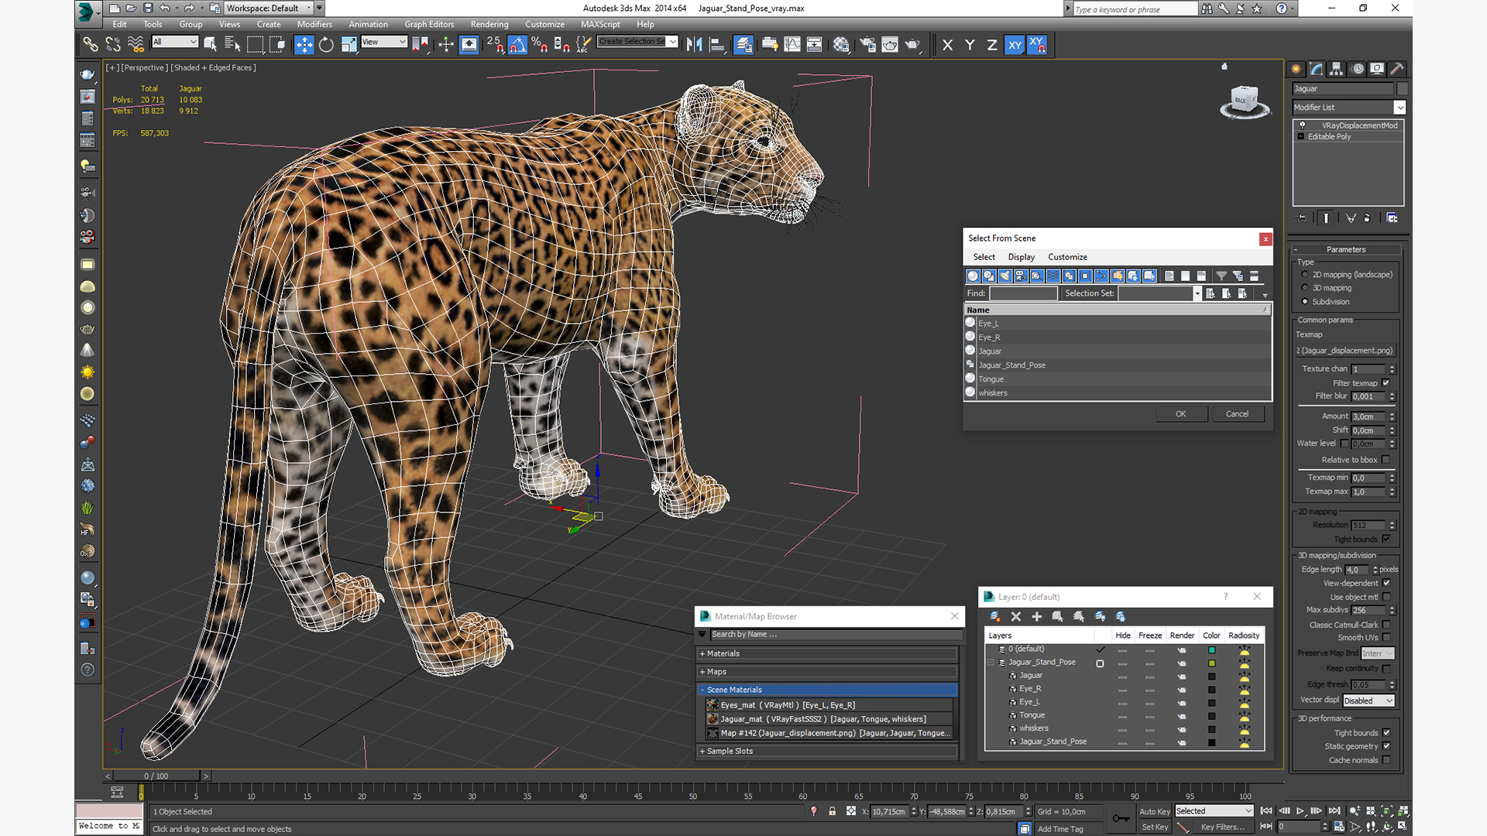The width and height of the screenshot is (1487, 836).
Task: Click the Select and Uniform Scale tool
Action: (x=349, y=44)
